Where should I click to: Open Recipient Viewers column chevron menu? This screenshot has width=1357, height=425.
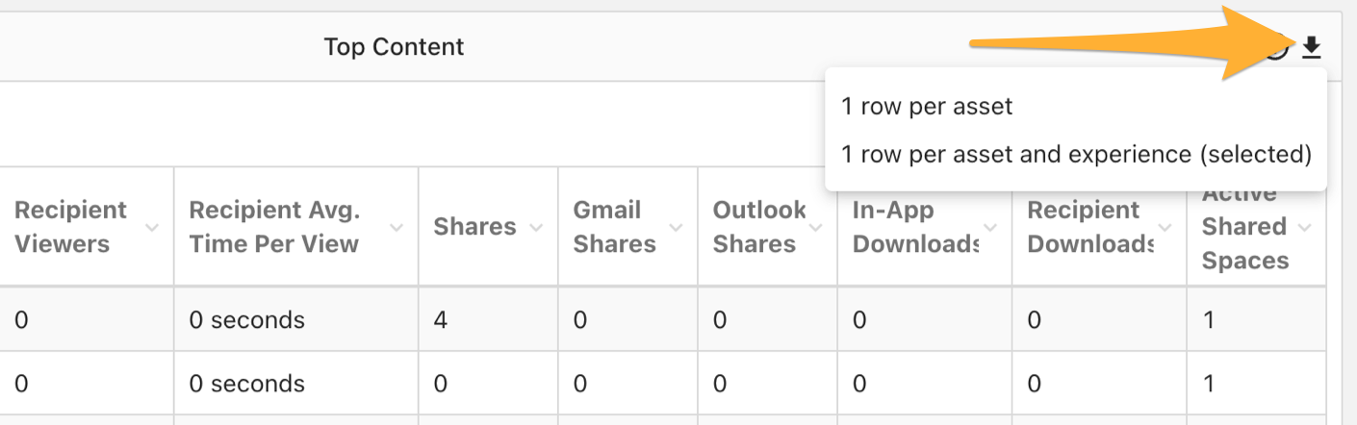[x=151, y=227]
